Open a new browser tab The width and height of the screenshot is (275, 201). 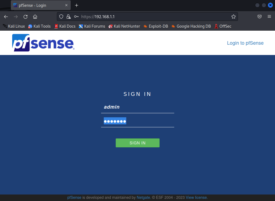(76, 5)
